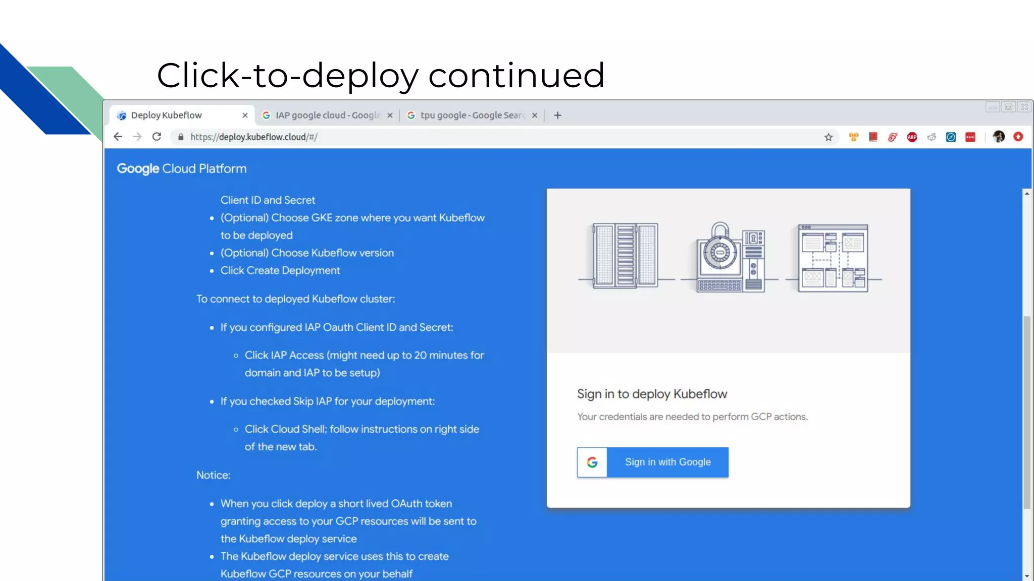Close the Deploy Kubeflow tab
Viewport: 1034px width, 581px height.
pos(245,115)
